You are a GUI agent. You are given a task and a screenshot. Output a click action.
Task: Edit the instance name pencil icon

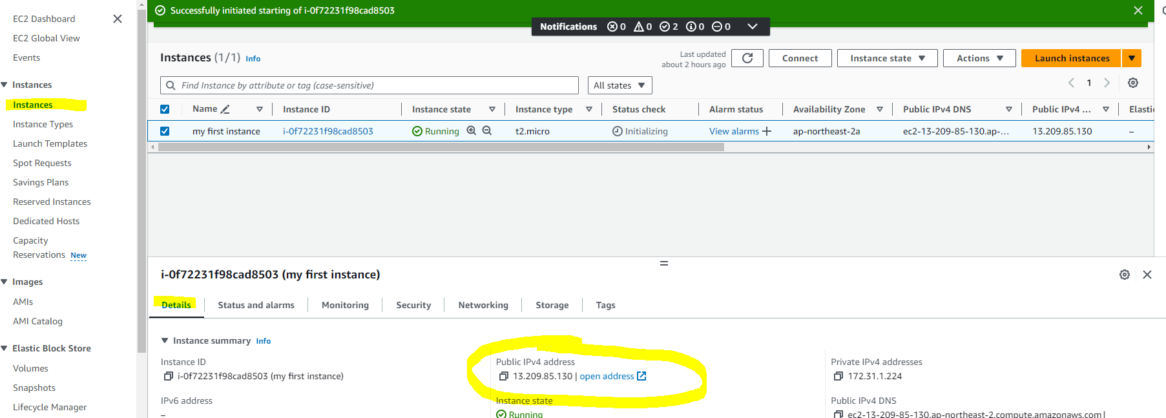pos(225,109)
